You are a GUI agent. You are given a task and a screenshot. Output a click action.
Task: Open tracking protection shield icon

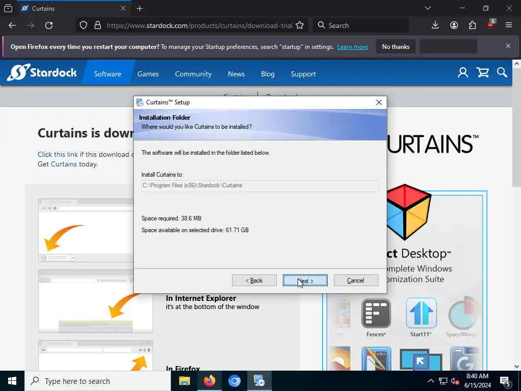(83, 25)
